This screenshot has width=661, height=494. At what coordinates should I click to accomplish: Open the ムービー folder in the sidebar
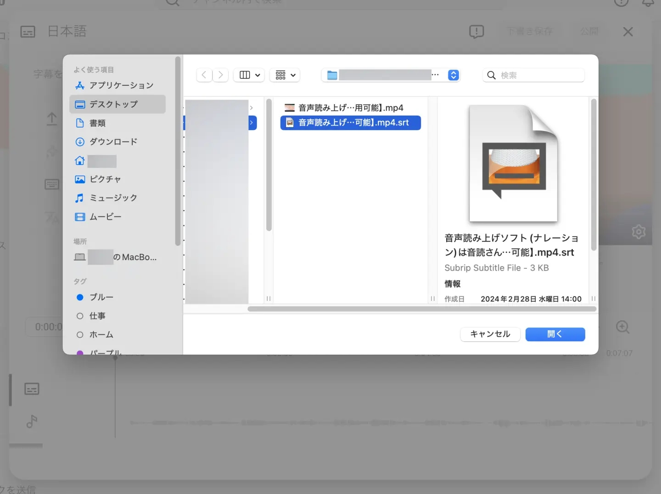point(106,216)
